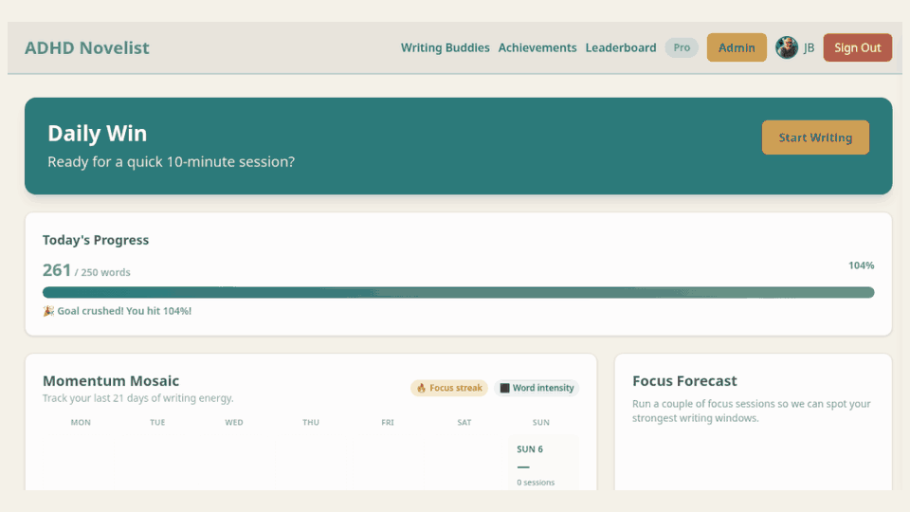Click the 10-minute session prompt text
Screen dimensions: 910x512
point(171,161)
